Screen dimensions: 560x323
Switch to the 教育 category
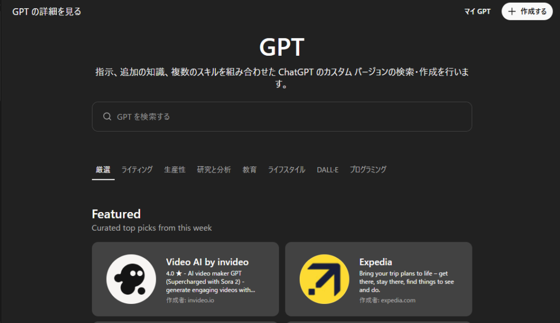click(x=249, y=169)
